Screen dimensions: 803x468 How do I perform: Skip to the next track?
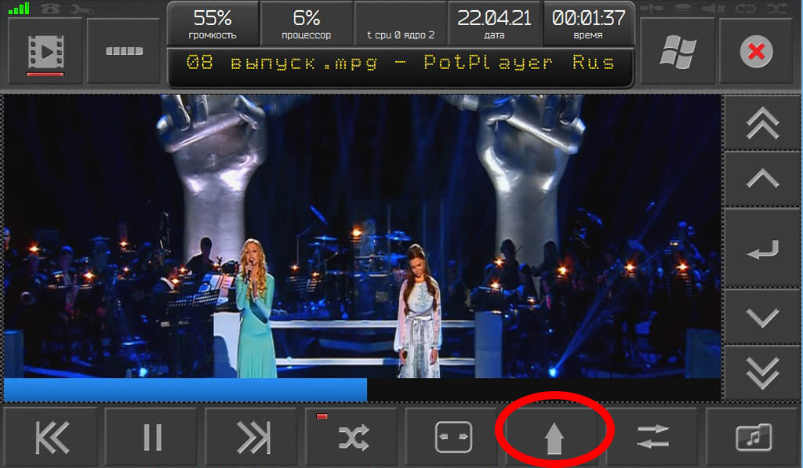pos(253,437)
